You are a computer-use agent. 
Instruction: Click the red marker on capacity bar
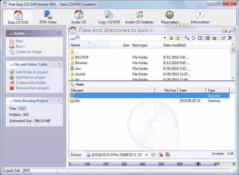[x=198, y=164]
